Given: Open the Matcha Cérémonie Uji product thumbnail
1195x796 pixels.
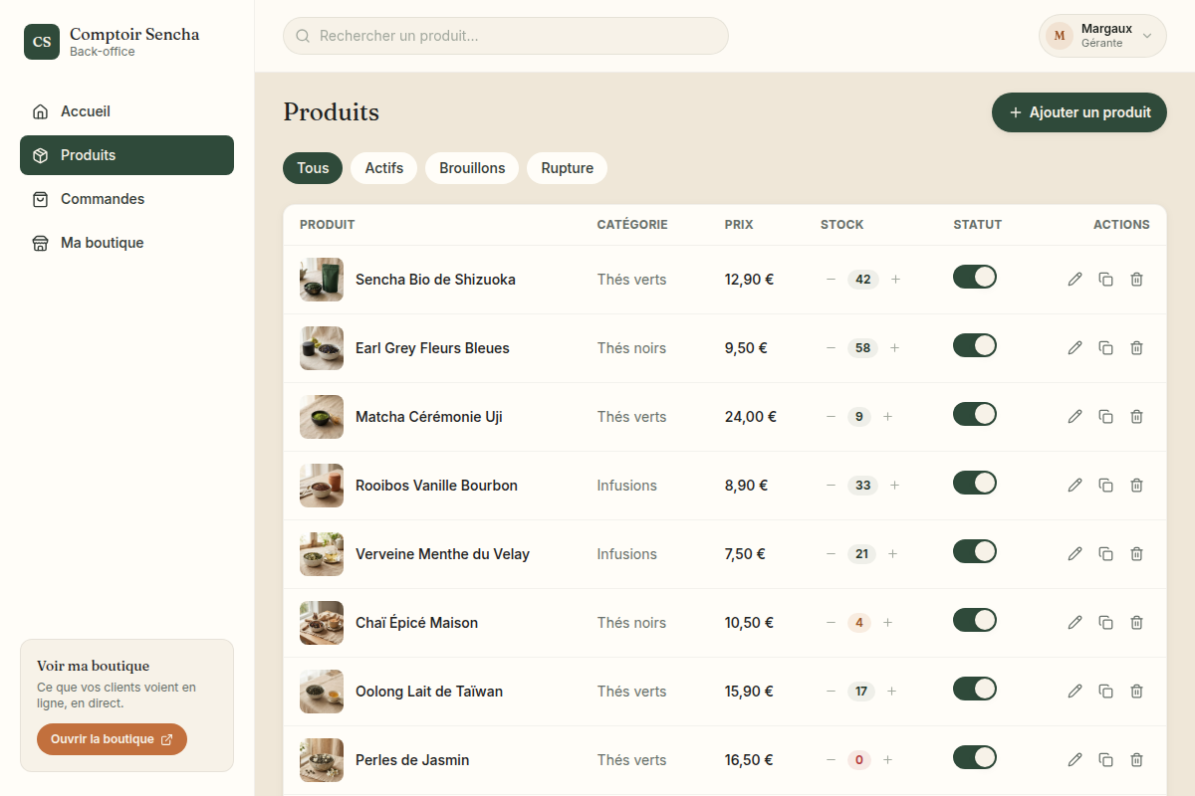Looking at the screenshot, I should (322, 417).
